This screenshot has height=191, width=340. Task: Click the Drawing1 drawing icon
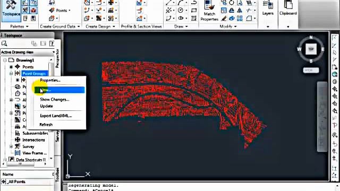11,60
